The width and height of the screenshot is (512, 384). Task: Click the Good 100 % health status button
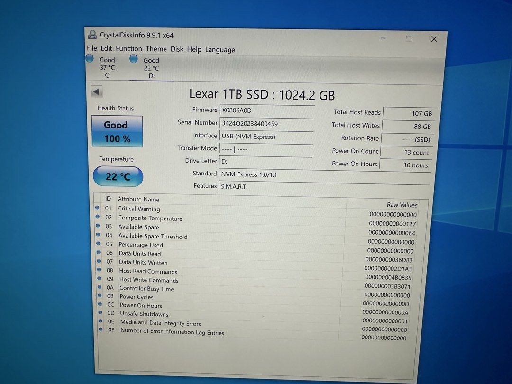tap(117, 131)
